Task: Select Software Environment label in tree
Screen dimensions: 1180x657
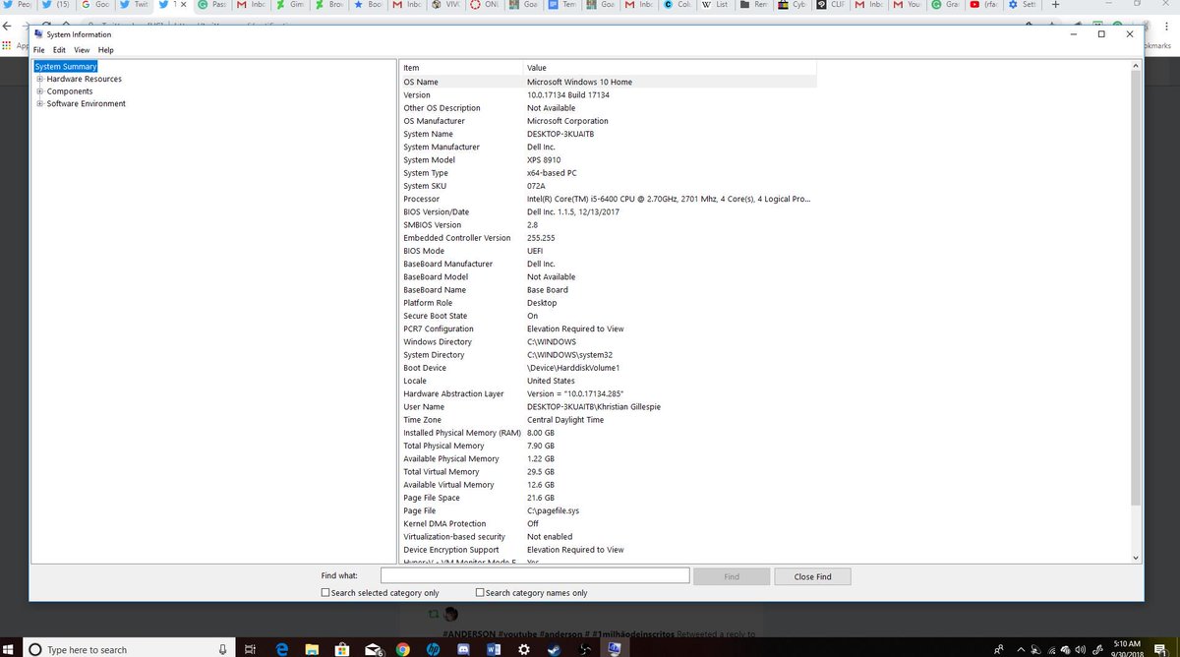Action: (x=87, y=103)
